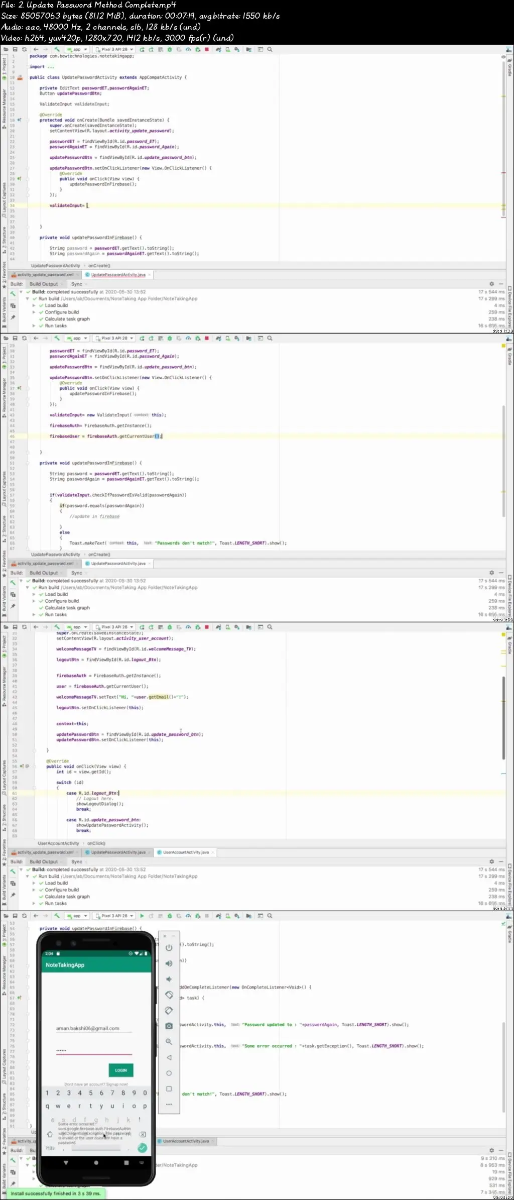Image resolution: width=514 pixels, height=1200 pixels.
Task: Click the phone password field with dots
Action: pos(94,1050)
